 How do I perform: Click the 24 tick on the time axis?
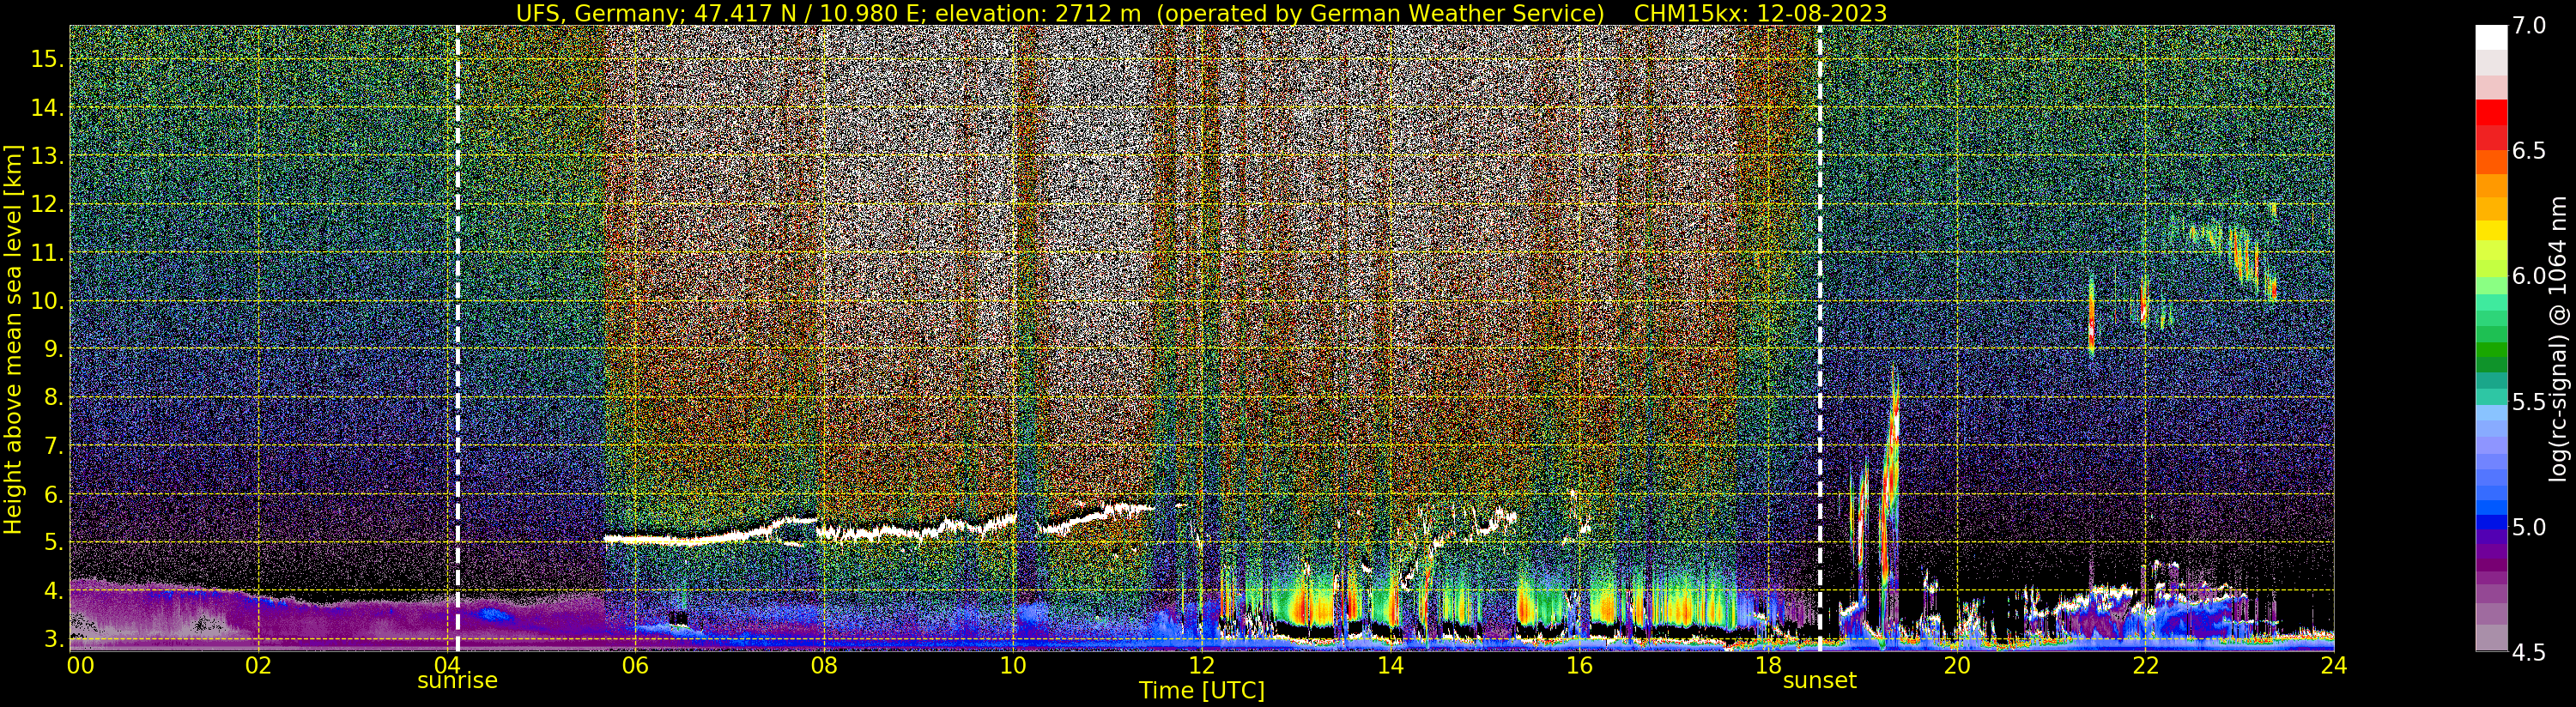click(x=2334, y=666)
